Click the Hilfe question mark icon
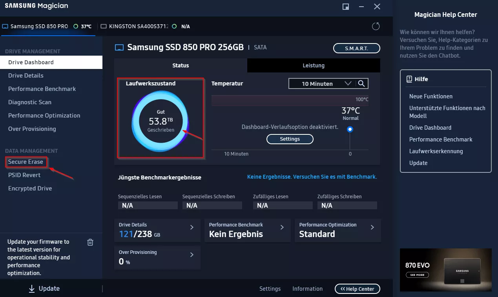 pyautogui.click(x=409, y=79)
